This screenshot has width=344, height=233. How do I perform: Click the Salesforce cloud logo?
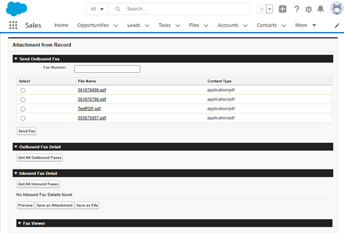click(x=17, y=8)
